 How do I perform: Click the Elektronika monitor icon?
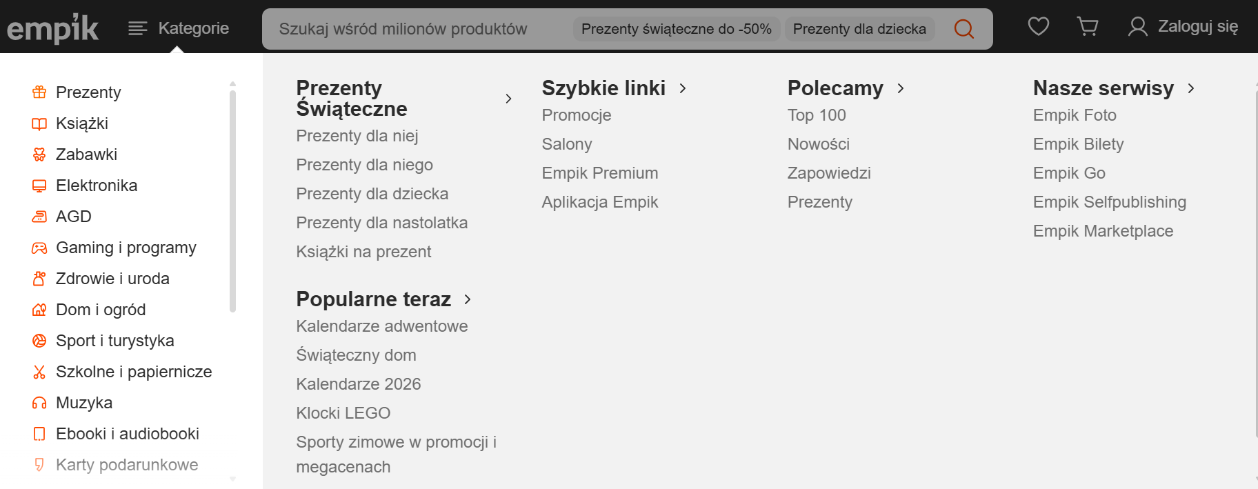[39, 185]
